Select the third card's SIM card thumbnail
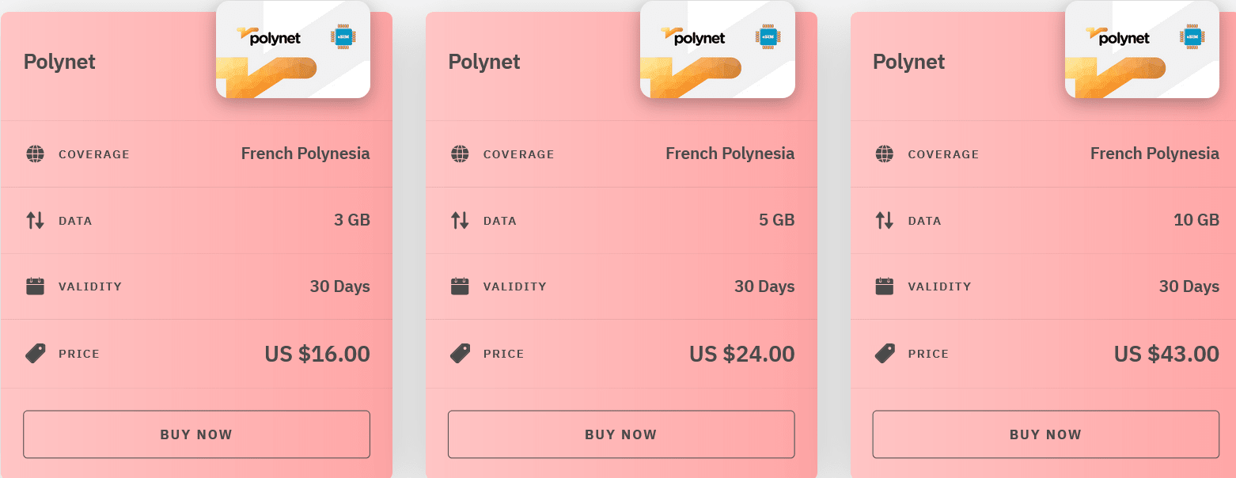 click(x=1142, y=50)
